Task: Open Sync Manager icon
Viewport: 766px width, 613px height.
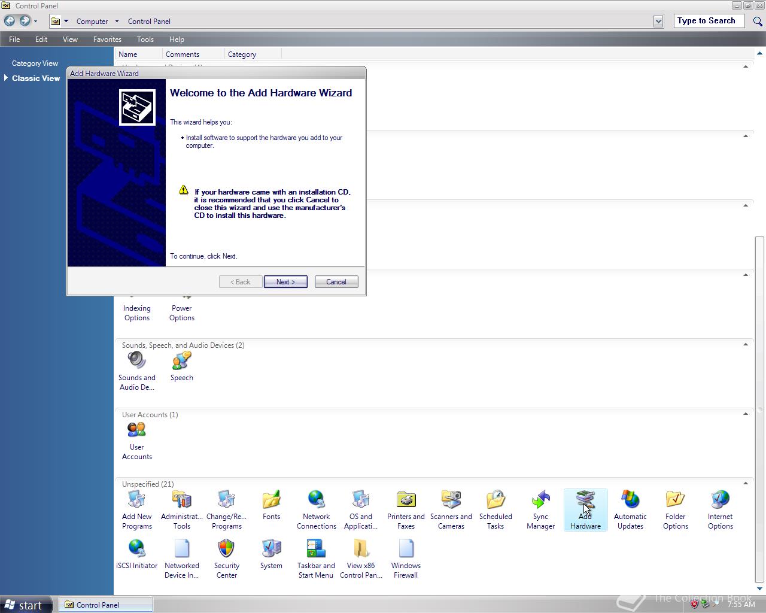Action: coord(540,510)
